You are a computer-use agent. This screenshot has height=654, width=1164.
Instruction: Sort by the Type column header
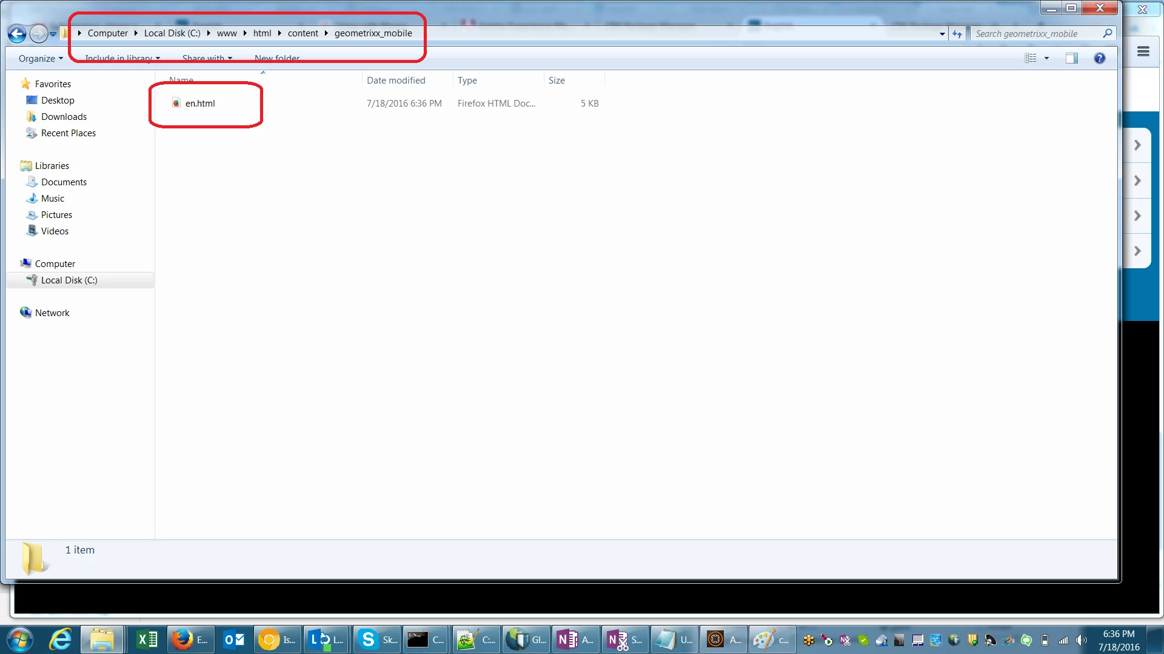coord(467,81)
